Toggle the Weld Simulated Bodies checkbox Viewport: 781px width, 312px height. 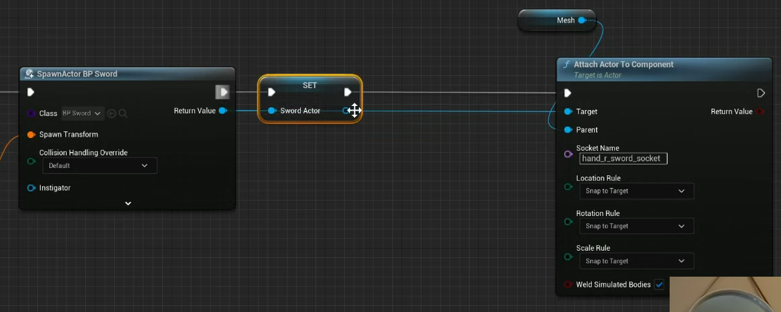659,285
